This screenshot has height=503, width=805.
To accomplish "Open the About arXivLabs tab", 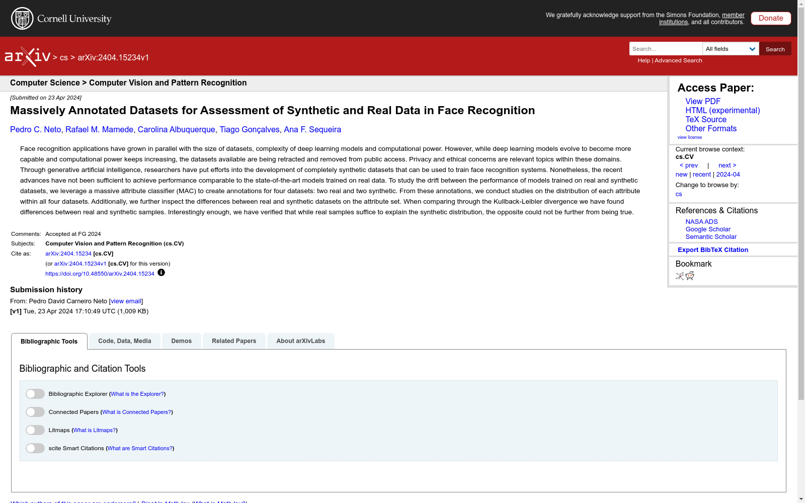I will [x=301, y=341].
